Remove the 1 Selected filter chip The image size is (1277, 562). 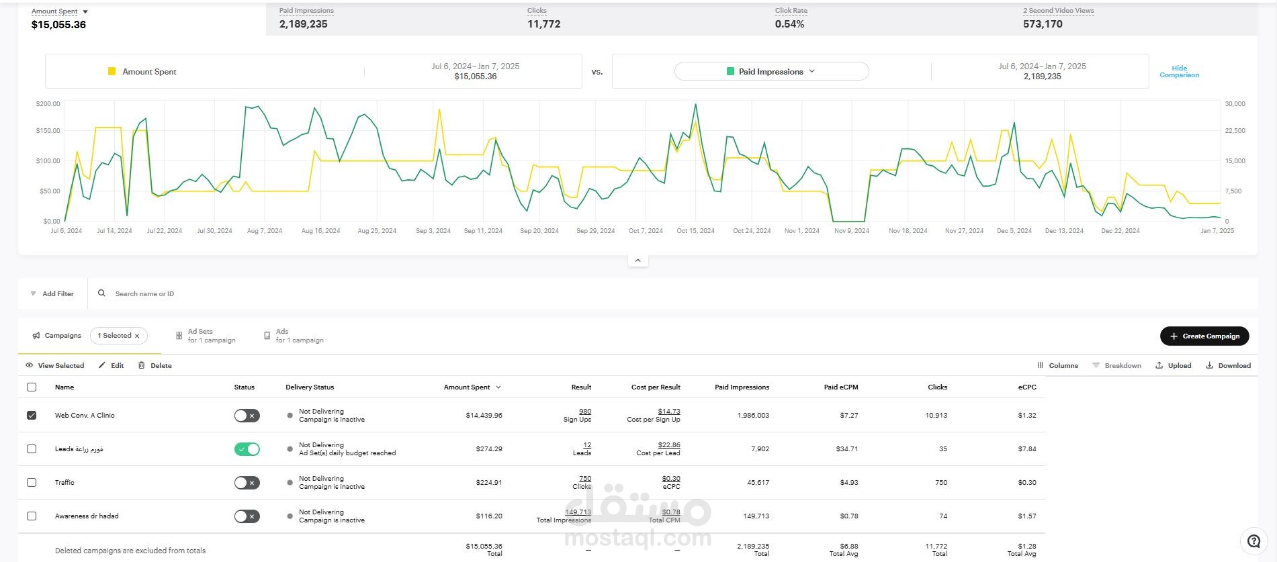click(137, 336)
